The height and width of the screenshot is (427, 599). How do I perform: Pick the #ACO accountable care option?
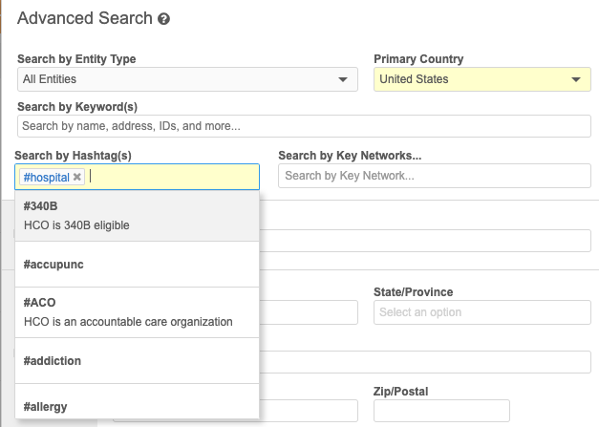point(137,312)
